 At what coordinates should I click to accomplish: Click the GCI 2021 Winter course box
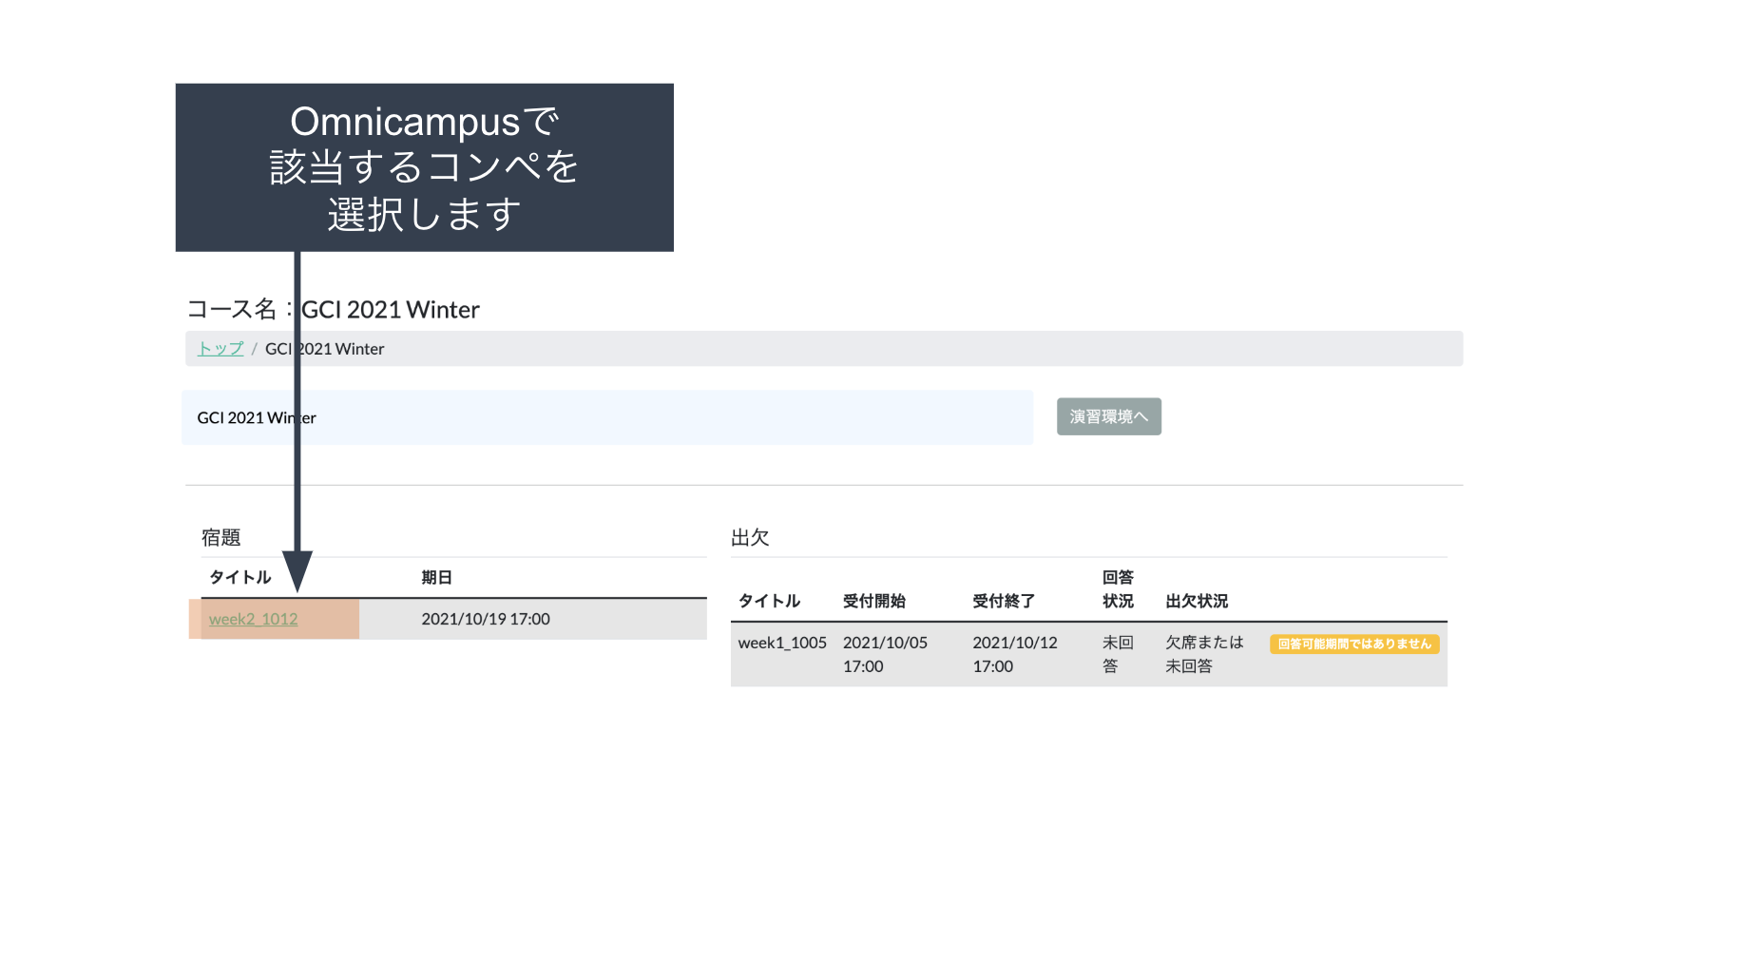coord(607,417)
